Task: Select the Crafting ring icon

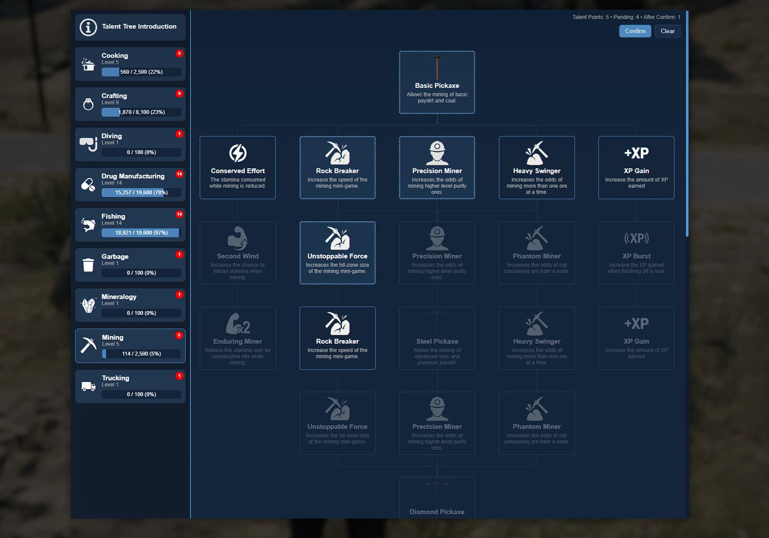Action: tap(88, 104)
